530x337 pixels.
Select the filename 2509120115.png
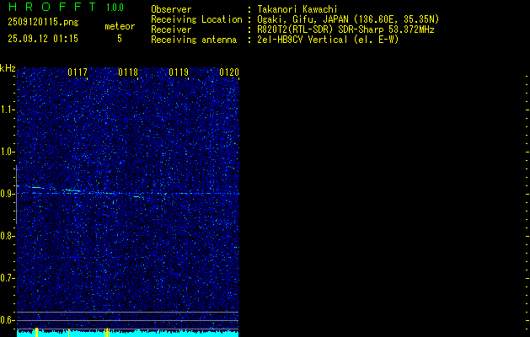(x=43, y=22)
